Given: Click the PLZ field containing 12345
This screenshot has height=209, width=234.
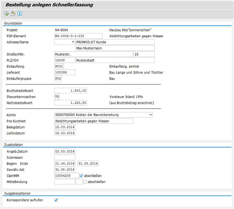Looking at the screenshot, I should [x=65, y=60].
